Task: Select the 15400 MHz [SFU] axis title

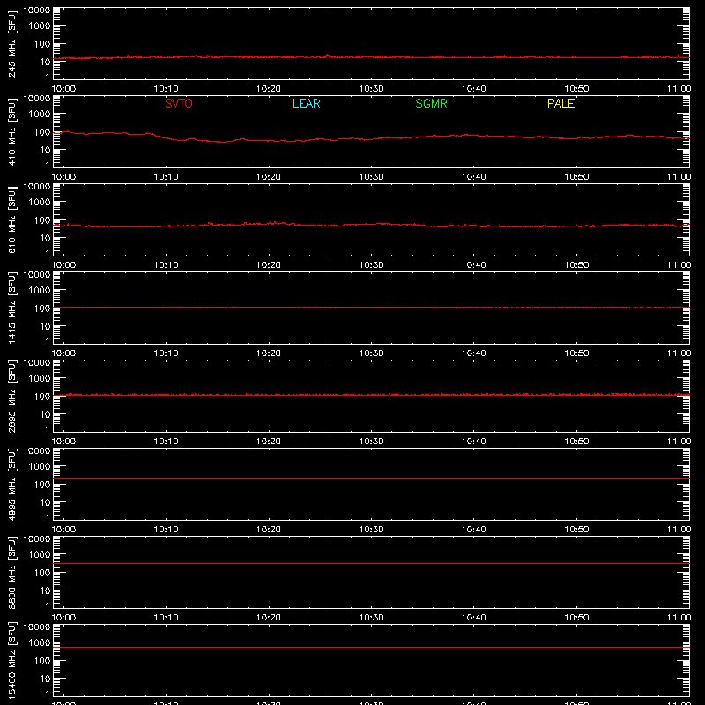Action: tap(11, 660)
